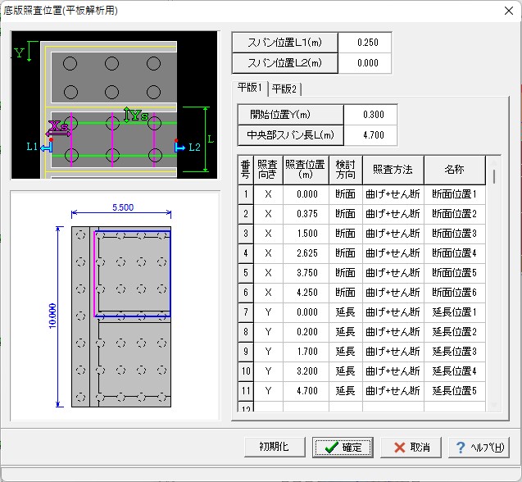Click 照査位置 cell 3.750
Viewport: 522px width, 482px height.
(x=306, y=273)
